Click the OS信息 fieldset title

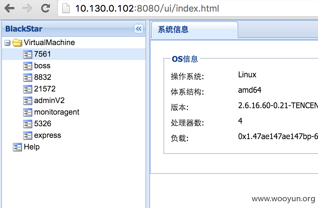[x=185, y=59]
